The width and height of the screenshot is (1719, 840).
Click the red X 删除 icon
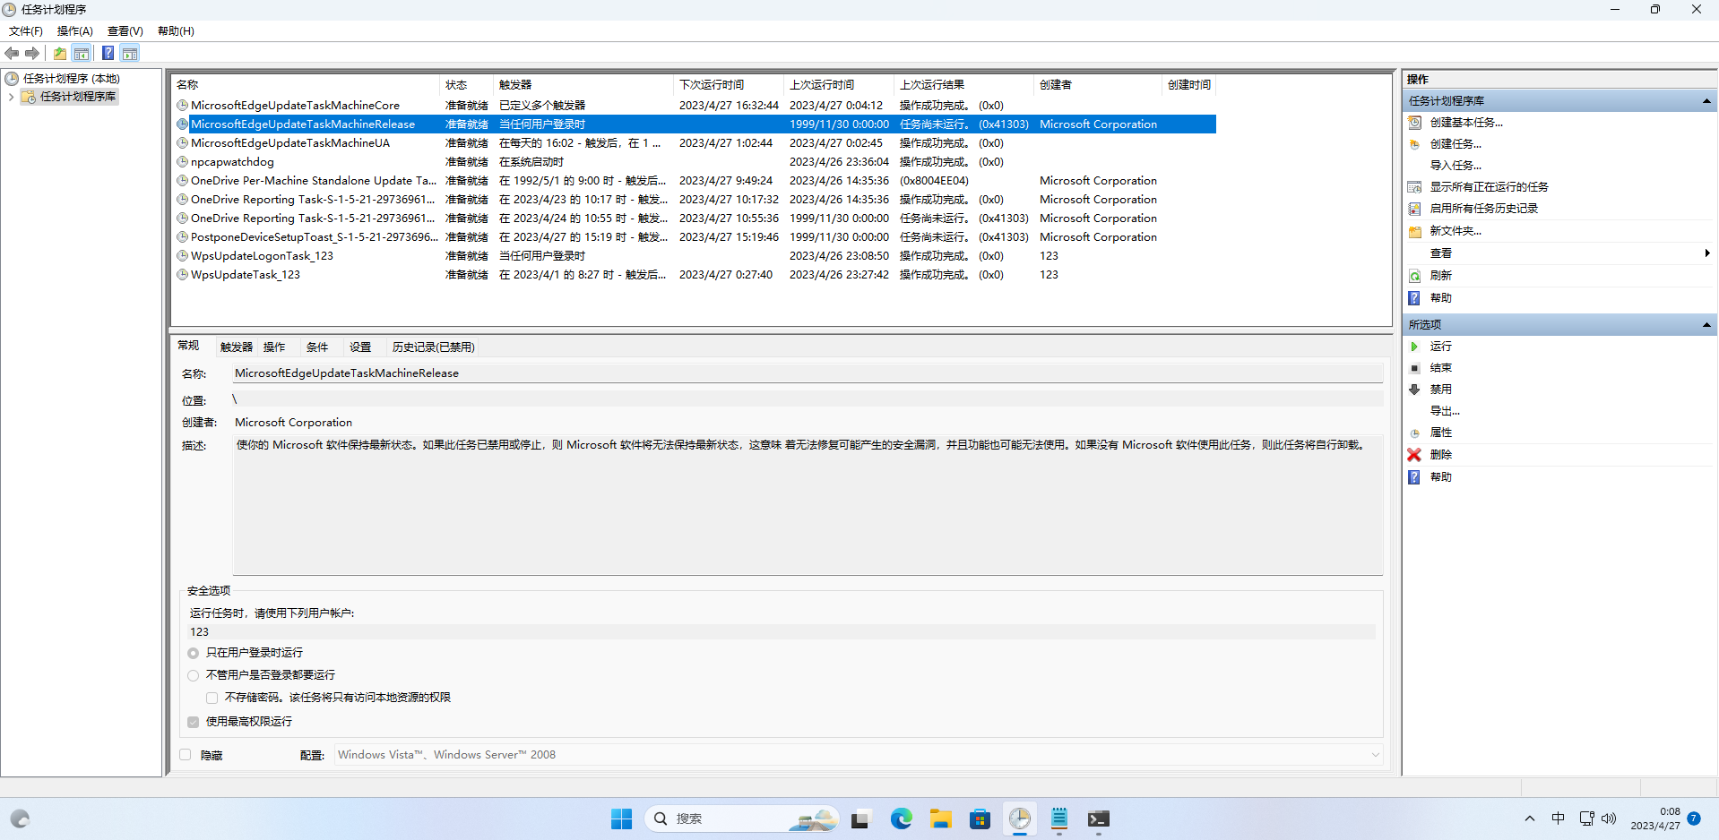pyautogui.click(x=1414, y=455)
